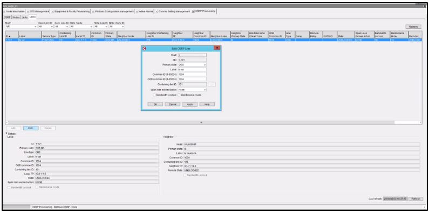Click the Common ID (1-65534) field

(x=192, y=75)
